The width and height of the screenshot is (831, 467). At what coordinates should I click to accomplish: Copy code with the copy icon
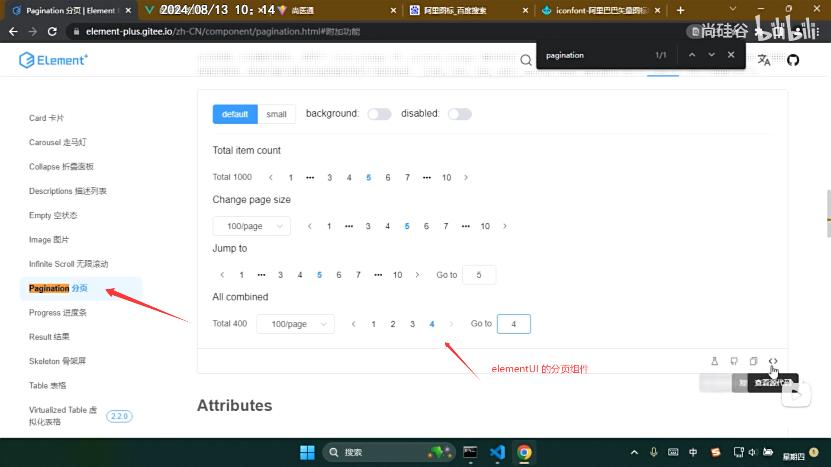[x=754, y=361]
